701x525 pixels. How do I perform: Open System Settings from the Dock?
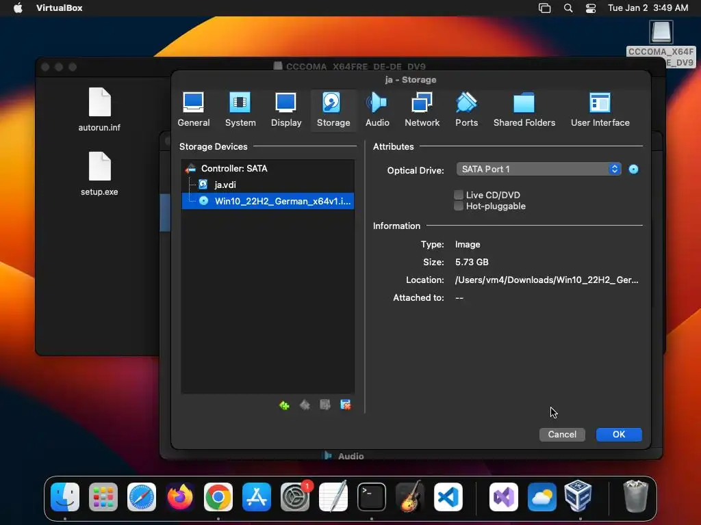(x=295, y=497)
